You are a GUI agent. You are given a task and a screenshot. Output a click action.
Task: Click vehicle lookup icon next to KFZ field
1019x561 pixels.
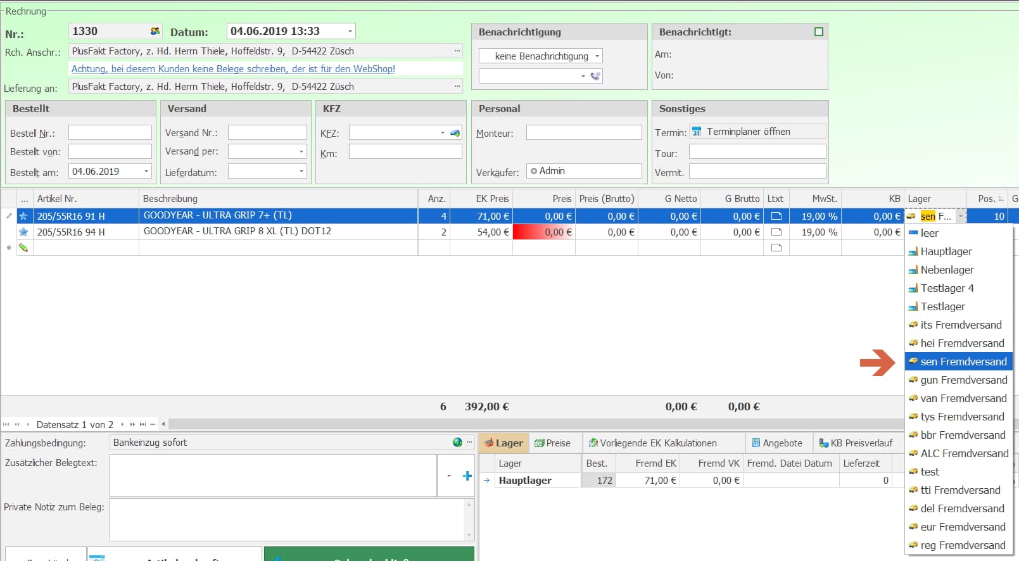[x=455, y=133]
